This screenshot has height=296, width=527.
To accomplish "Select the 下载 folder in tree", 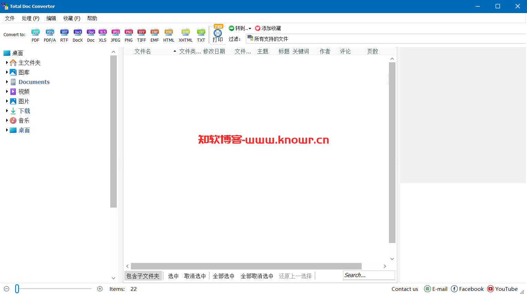I will [x=24, y=111].
